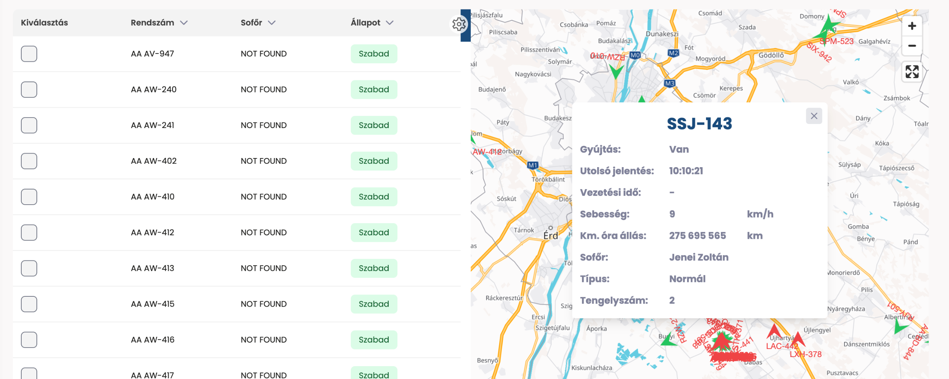
Task: Tick the checkbox for AA AW-415
Action: click(x=29, y=304)
